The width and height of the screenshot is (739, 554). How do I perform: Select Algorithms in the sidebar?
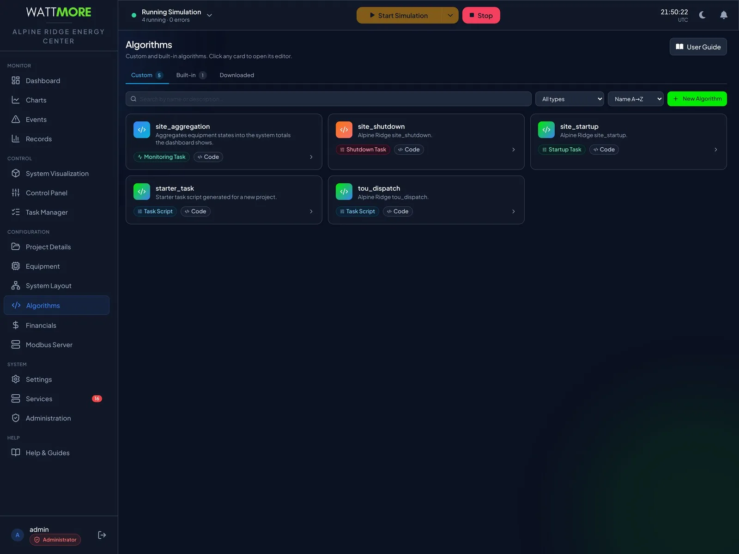[56, 305]
